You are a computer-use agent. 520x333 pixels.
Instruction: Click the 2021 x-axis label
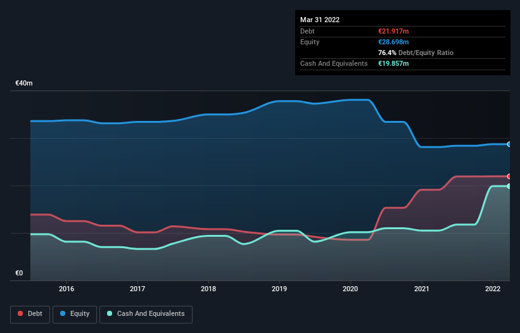click(x=422, y=289)
